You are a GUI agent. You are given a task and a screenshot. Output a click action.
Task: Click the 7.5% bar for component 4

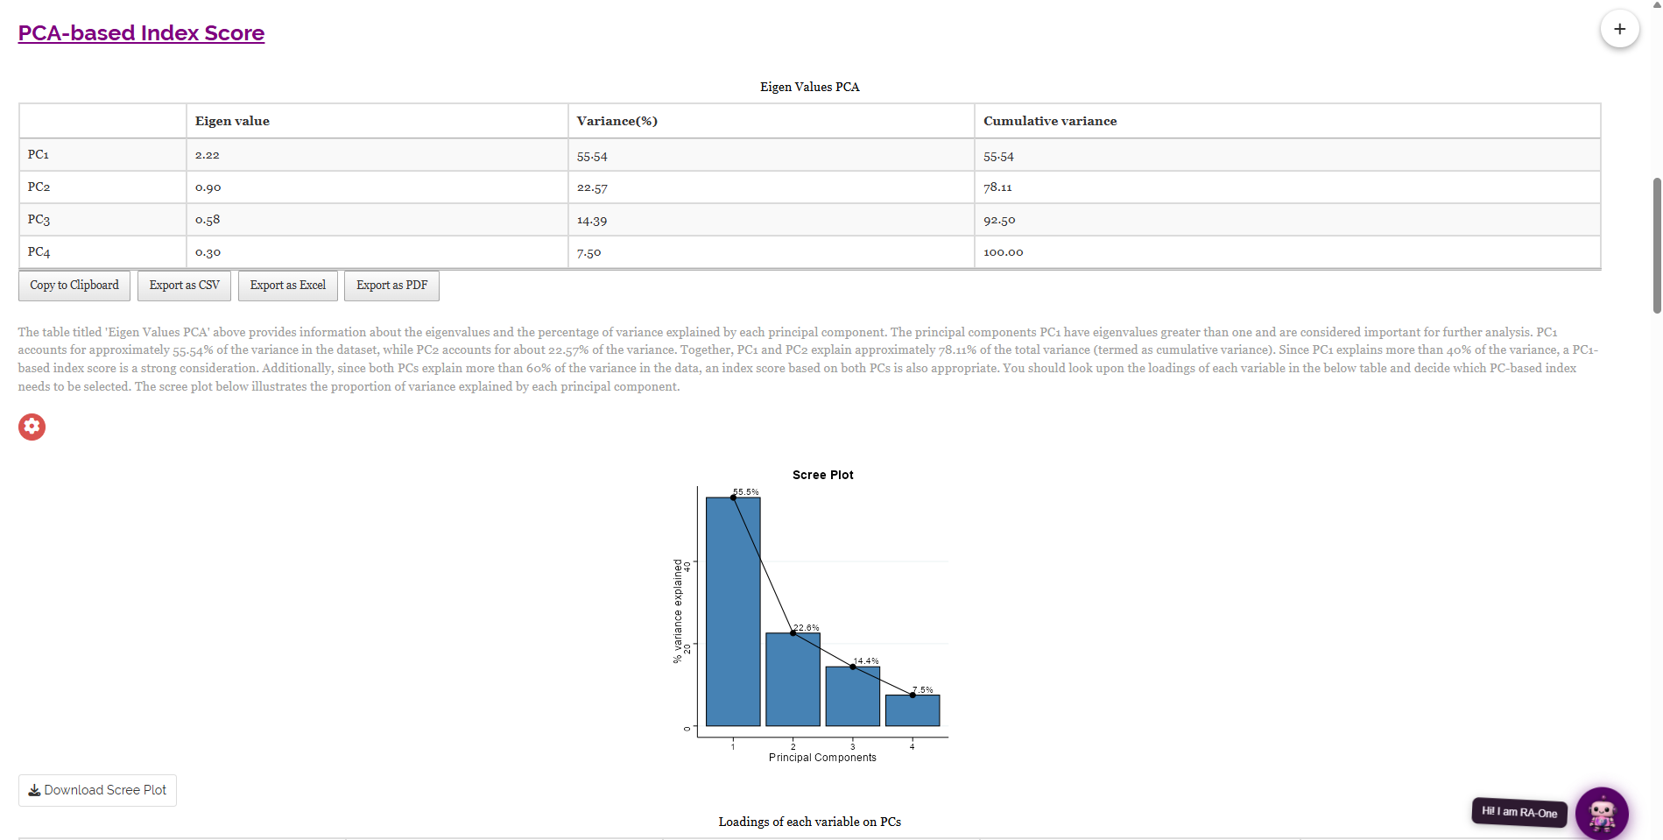(x=913, y=710)
